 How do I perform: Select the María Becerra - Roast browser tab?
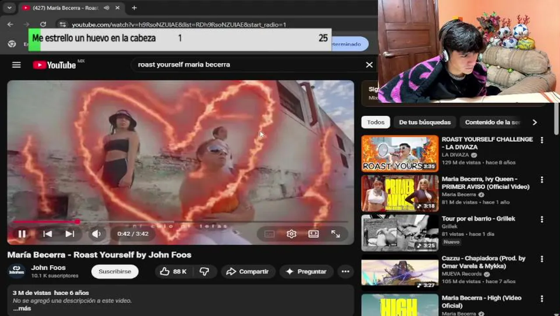71,8
